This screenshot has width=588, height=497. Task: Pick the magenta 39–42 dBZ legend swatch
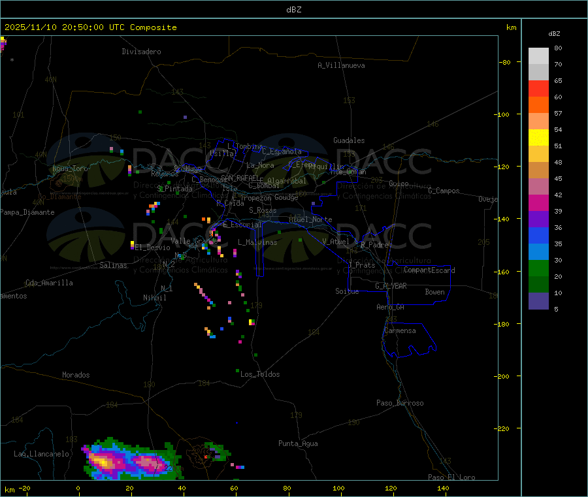click(538, 202)
